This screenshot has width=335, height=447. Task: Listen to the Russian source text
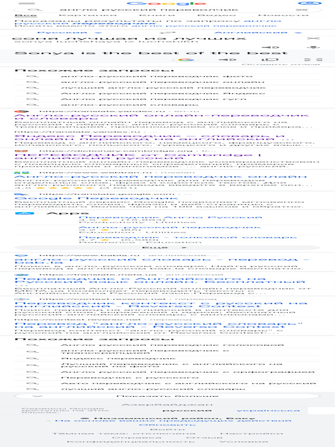pos(270,47)
